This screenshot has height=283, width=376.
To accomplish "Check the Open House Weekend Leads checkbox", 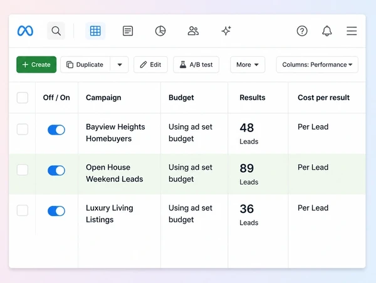I will [x=23, y=170].
